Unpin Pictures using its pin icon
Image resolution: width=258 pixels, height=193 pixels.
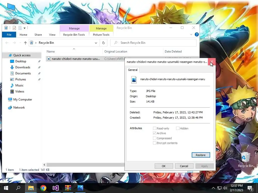(x=39, y=79)
